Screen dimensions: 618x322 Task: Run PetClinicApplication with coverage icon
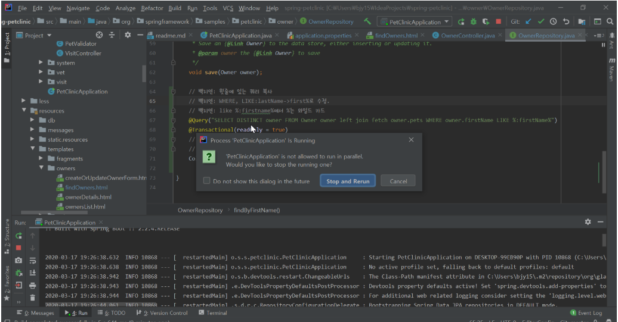point(486,21)
